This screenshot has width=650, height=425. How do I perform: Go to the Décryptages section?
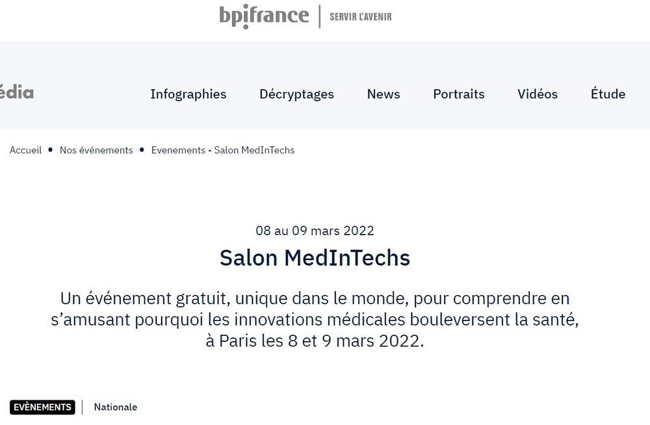(296, 94)
